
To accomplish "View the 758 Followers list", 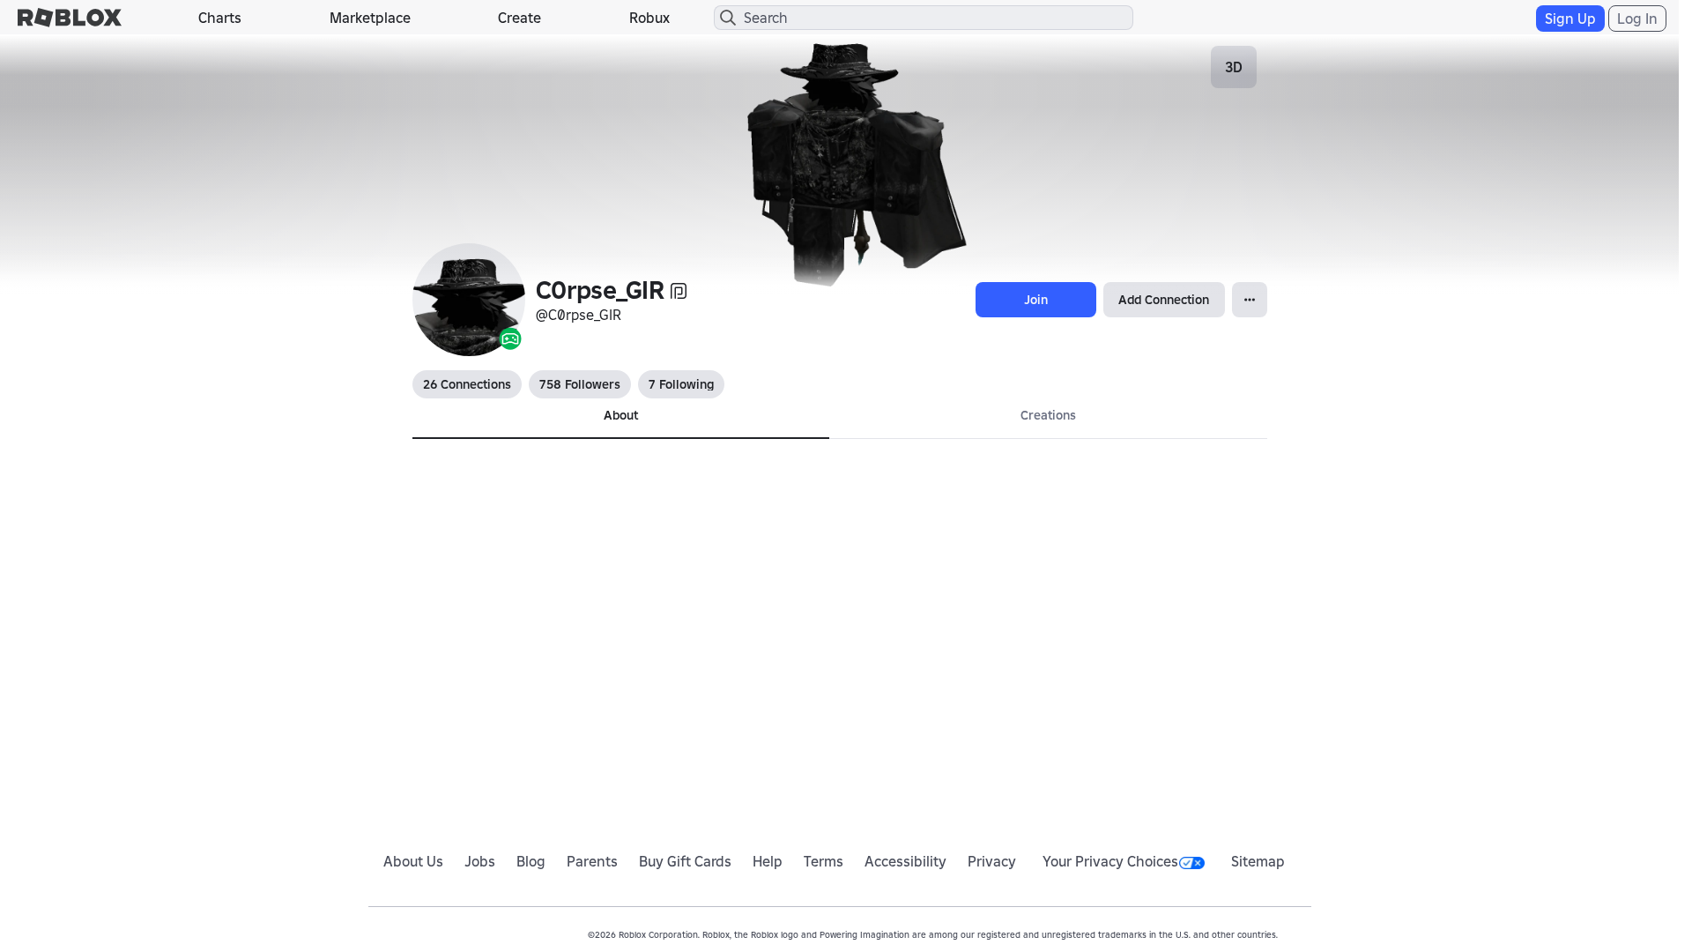I will 580,384.
